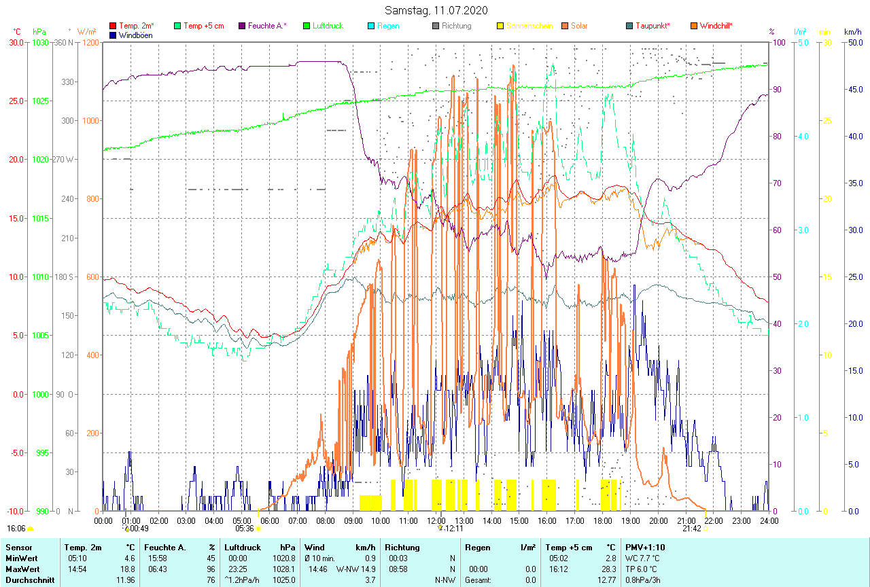Click the MaxWert row label
Screen dimensions: 870x587
click(x=22, y=569)
